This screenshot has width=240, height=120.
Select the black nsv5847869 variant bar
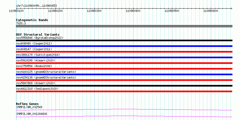[124, 86]
